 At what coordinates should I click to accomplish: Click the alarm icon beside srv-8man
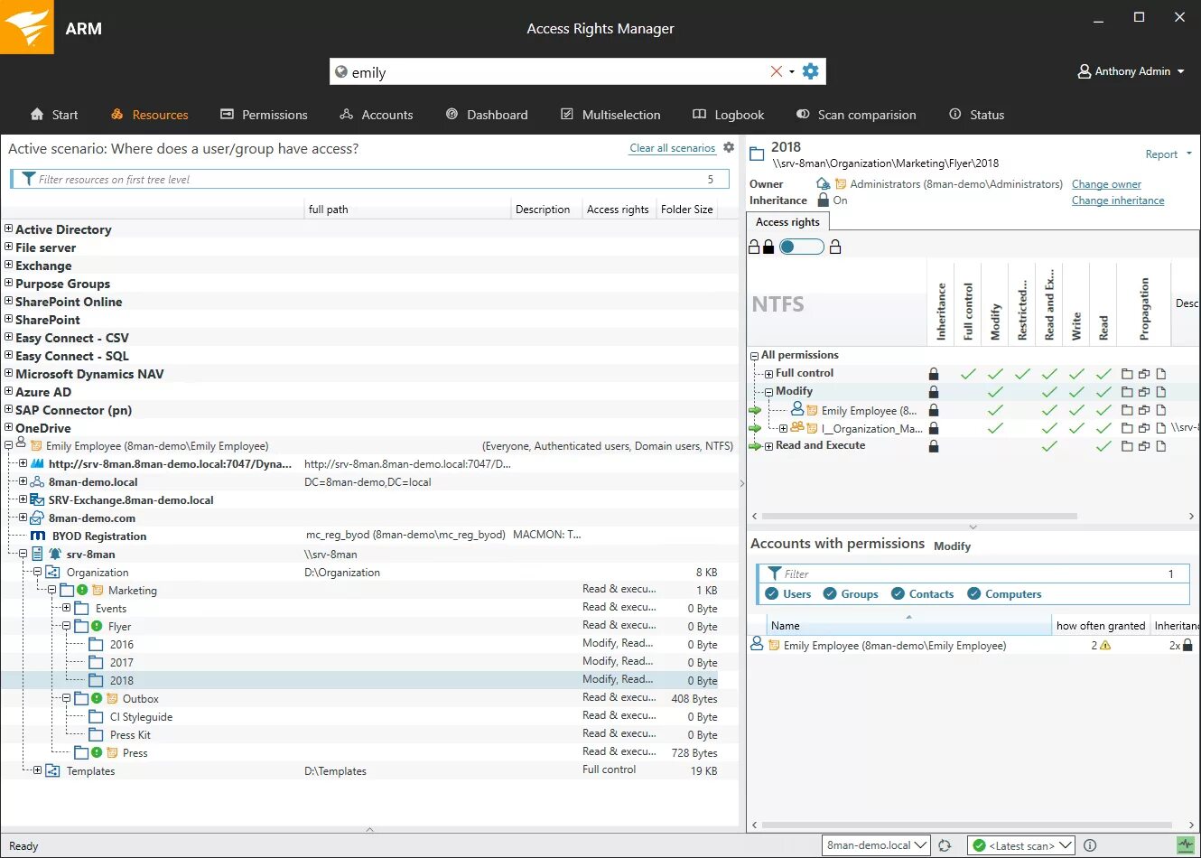point(54,554)
